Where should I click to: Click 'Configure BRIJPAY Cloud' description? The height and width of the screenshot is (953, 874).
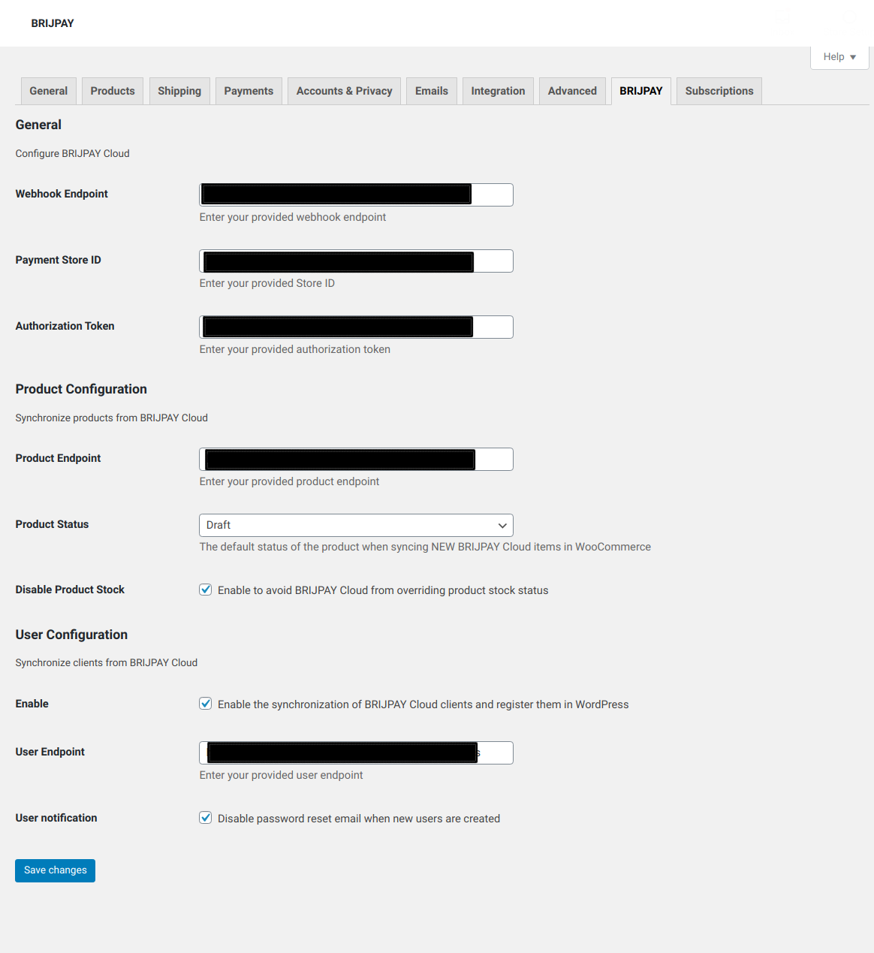pyautogui.click(x=73, y=153)
